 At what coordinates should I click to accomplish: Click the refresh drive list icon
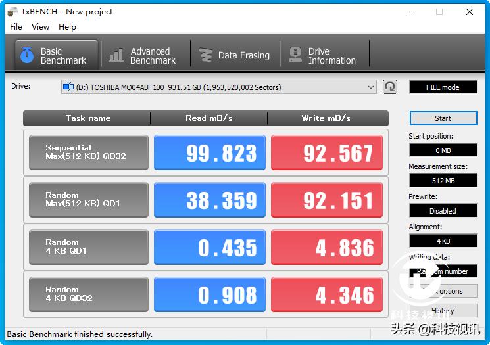390,87
